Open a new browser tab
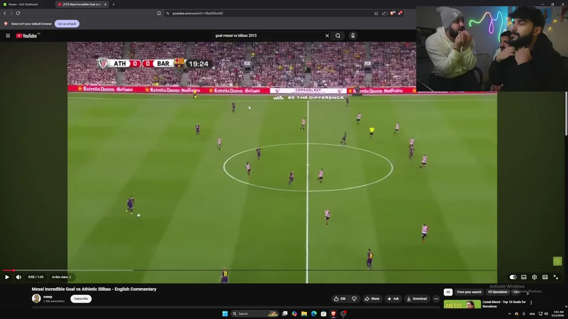The height and width of the screenshot is (319, 568). (113, 4)
